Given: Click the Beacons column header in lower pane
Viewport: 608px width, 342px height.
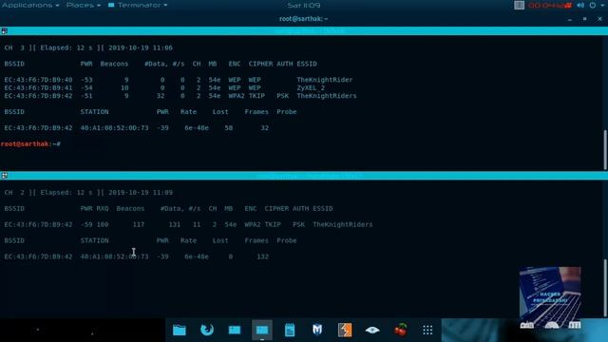Looking at the screenshot, I should coord(130,209).
